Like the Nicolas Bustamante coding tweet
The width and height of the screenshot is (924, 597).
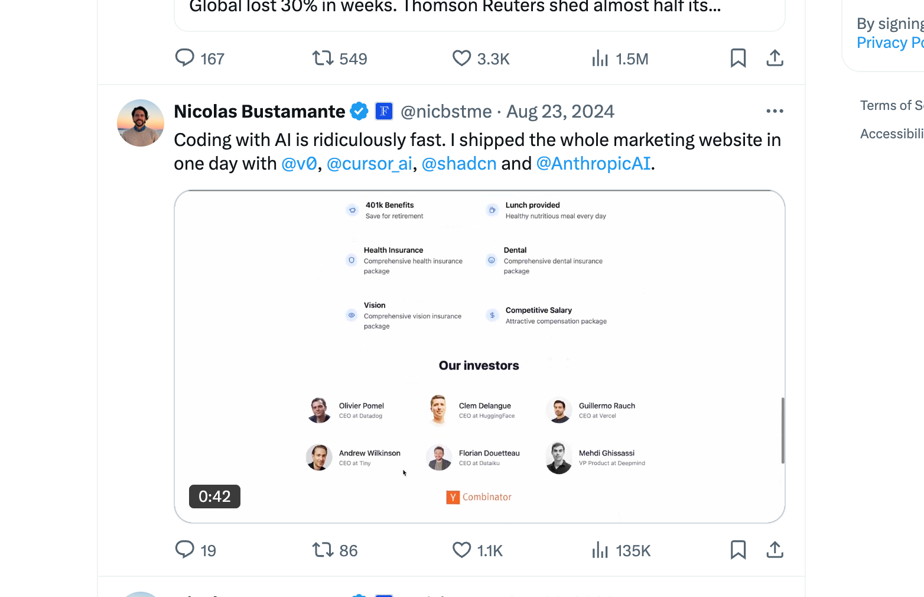point(461,550)
